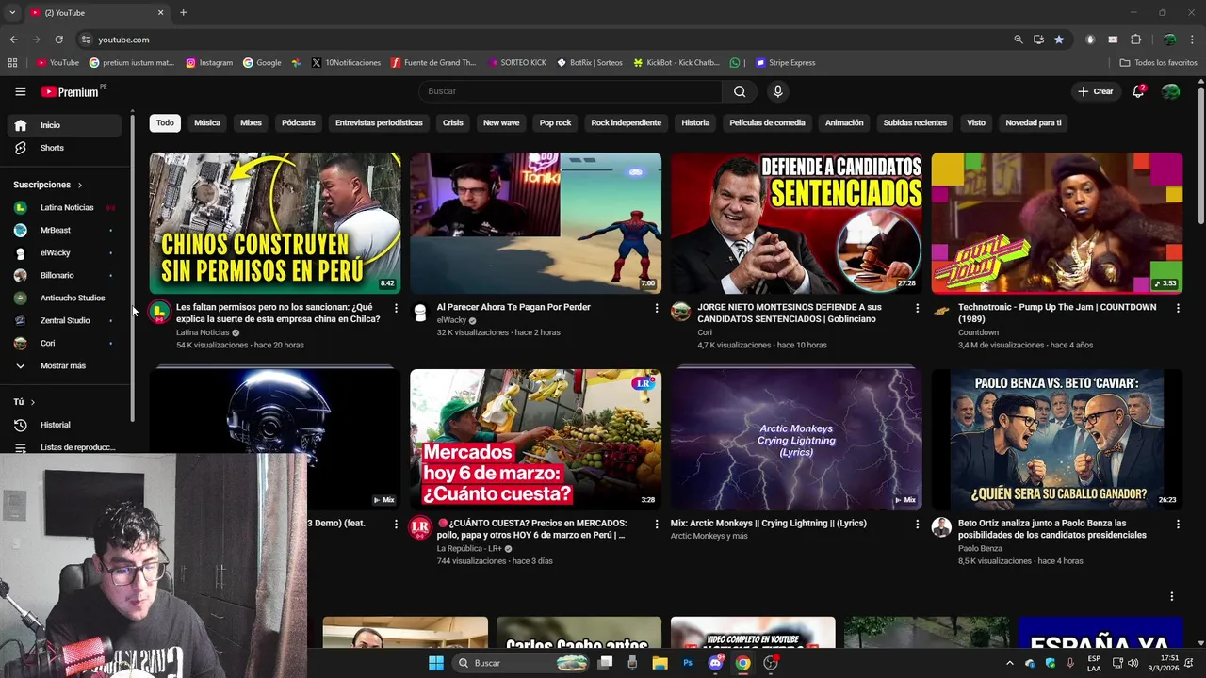The height and width of the screenshot is (678, 1206).
Task: Click the Countdown channel avatar
Action: coord(941,312)
